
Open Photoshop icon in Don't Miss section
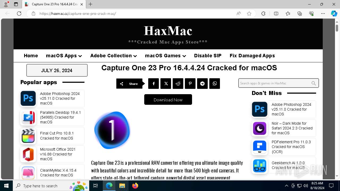click(260, 109)
